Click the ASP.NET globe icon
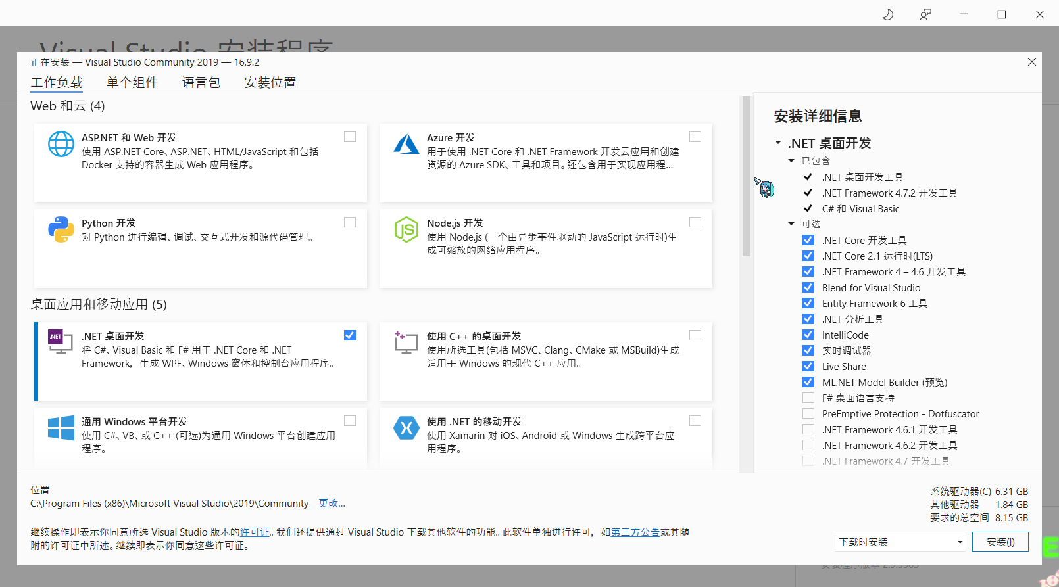Viewport: 1059px width, 587px height. point(61,144)
